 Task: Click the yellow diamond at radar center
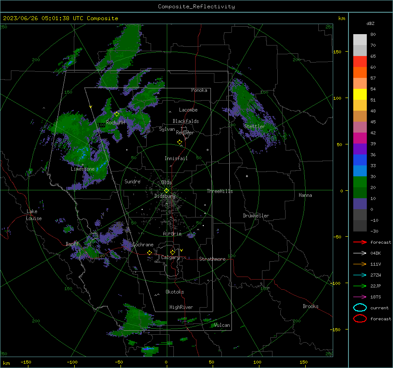click(x=166, y=190)
